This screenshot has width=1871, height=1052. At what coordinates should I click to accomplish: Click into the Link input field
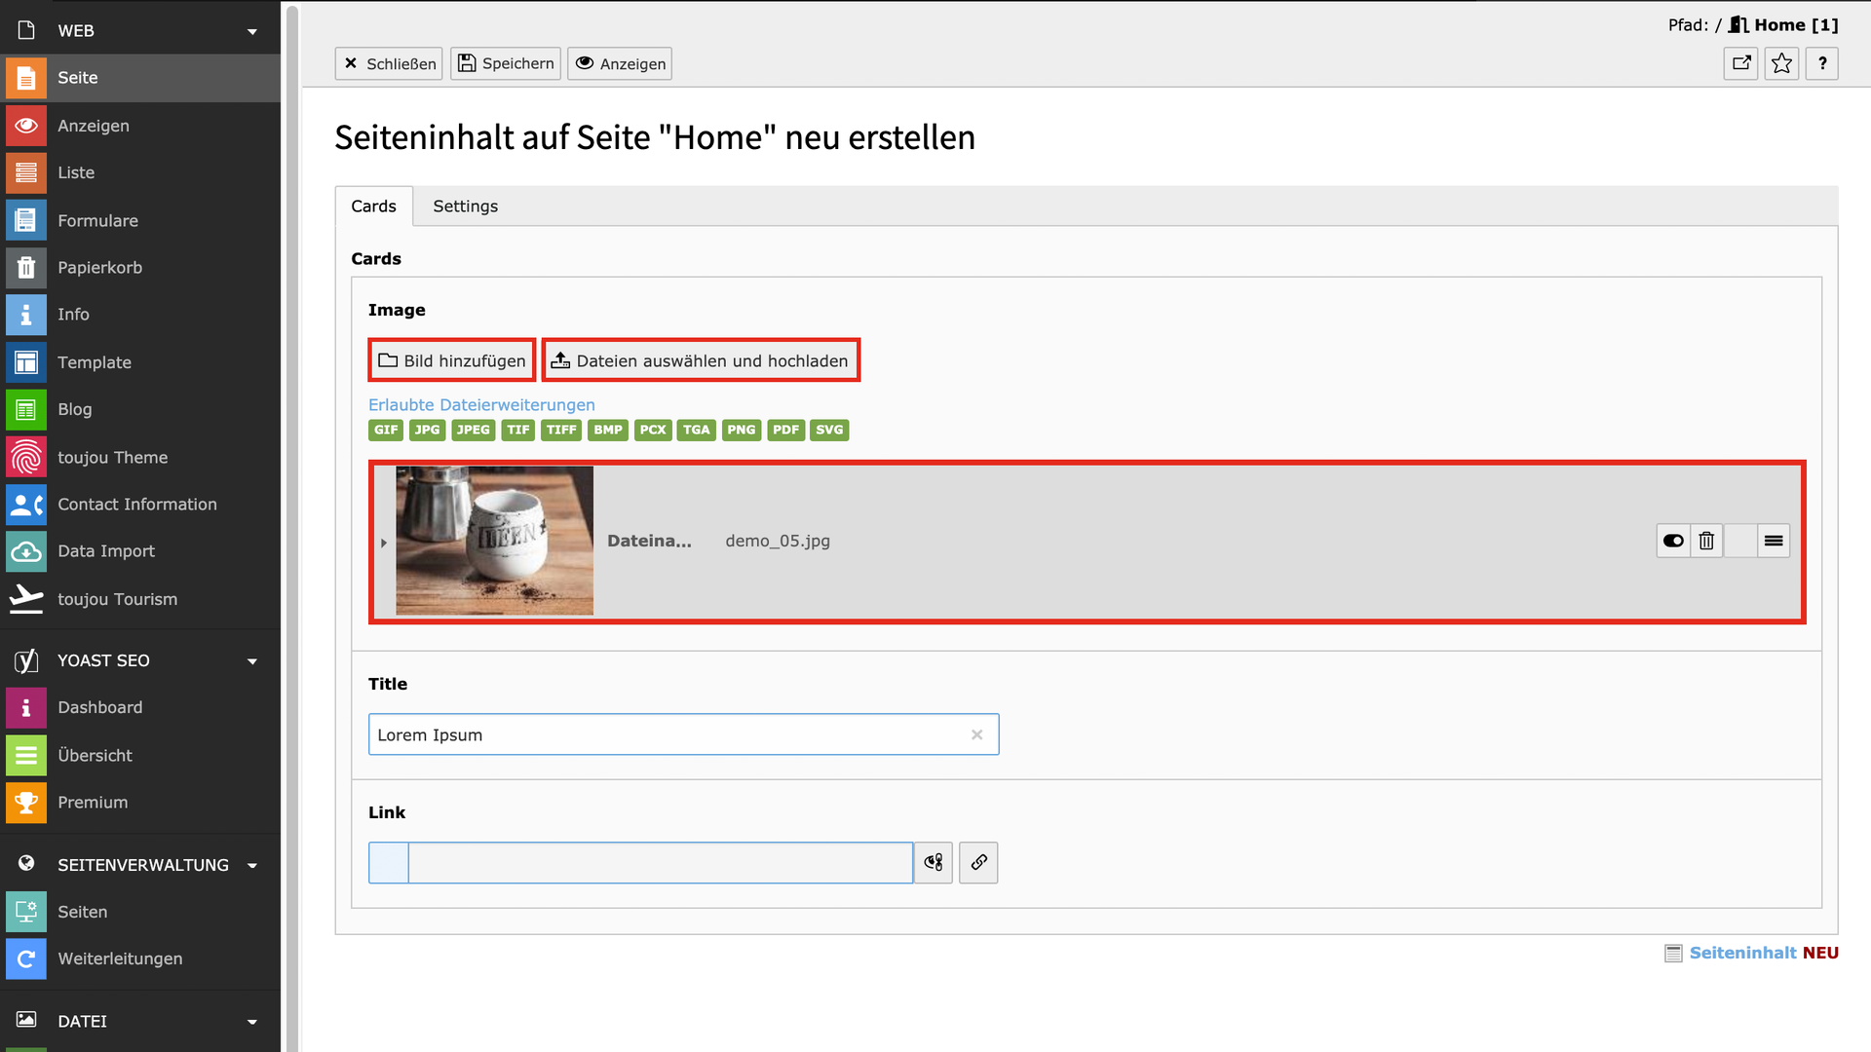[x=660, y=862]
